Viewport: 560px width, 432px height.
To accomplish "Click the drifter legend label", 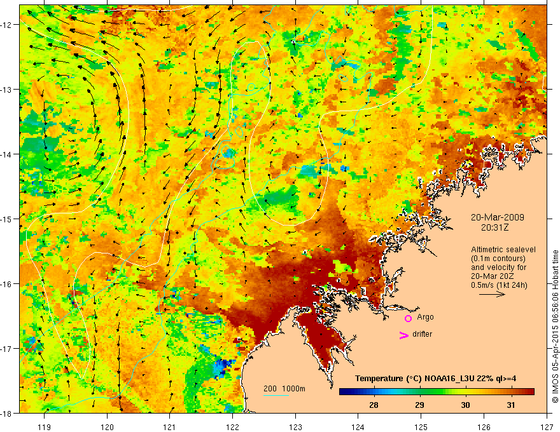I will 422,334.
